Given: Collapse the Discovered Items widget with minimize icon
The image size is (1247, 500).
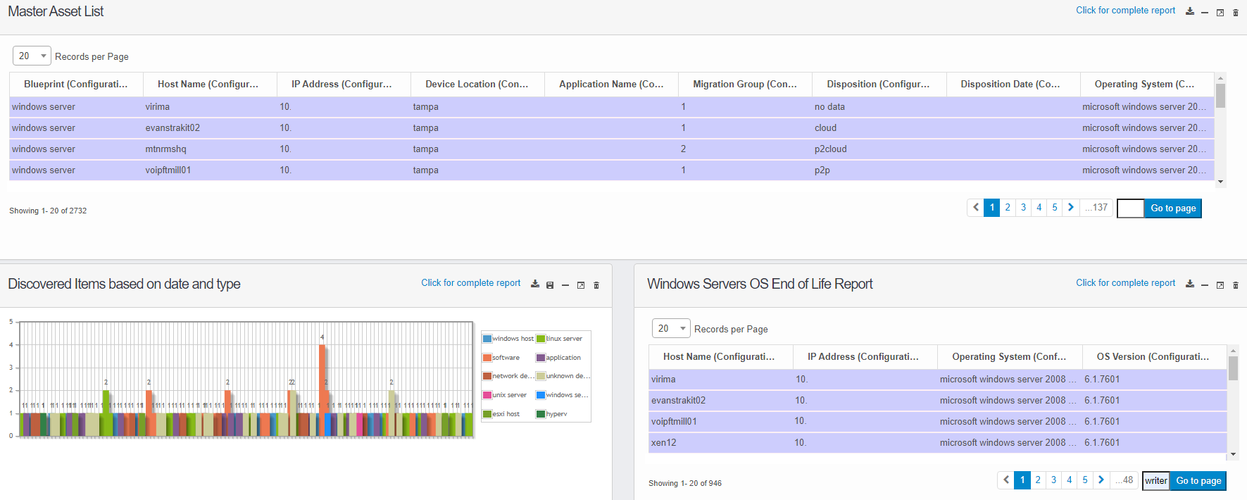Looking at the screenshot, I should 565,285.
